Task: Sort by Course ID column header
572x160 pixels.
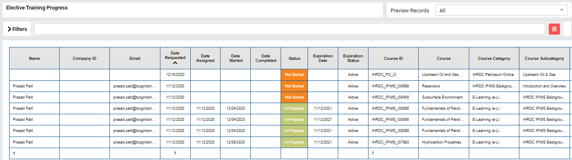Action: [393, 59]
